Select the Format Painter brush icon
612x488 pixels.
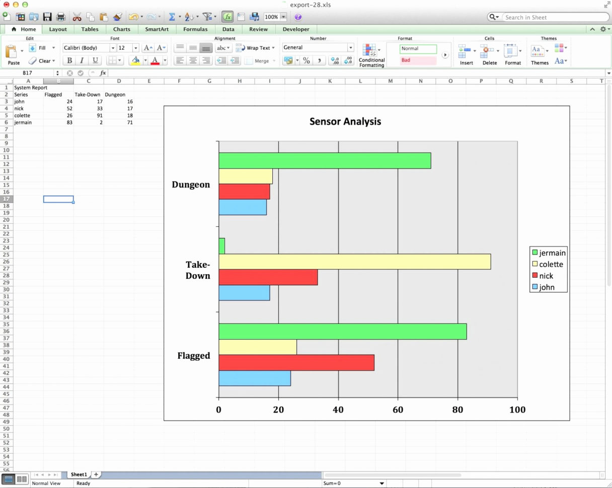(117, 16)
